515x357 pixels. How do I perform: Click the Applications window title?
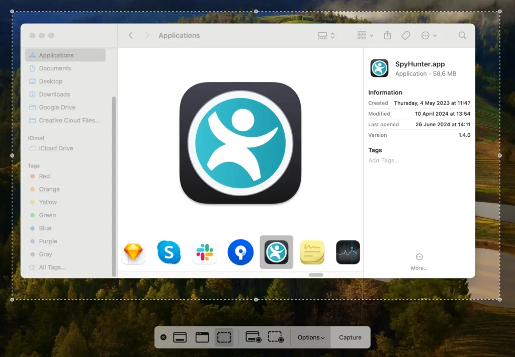[x=179, y=35]
